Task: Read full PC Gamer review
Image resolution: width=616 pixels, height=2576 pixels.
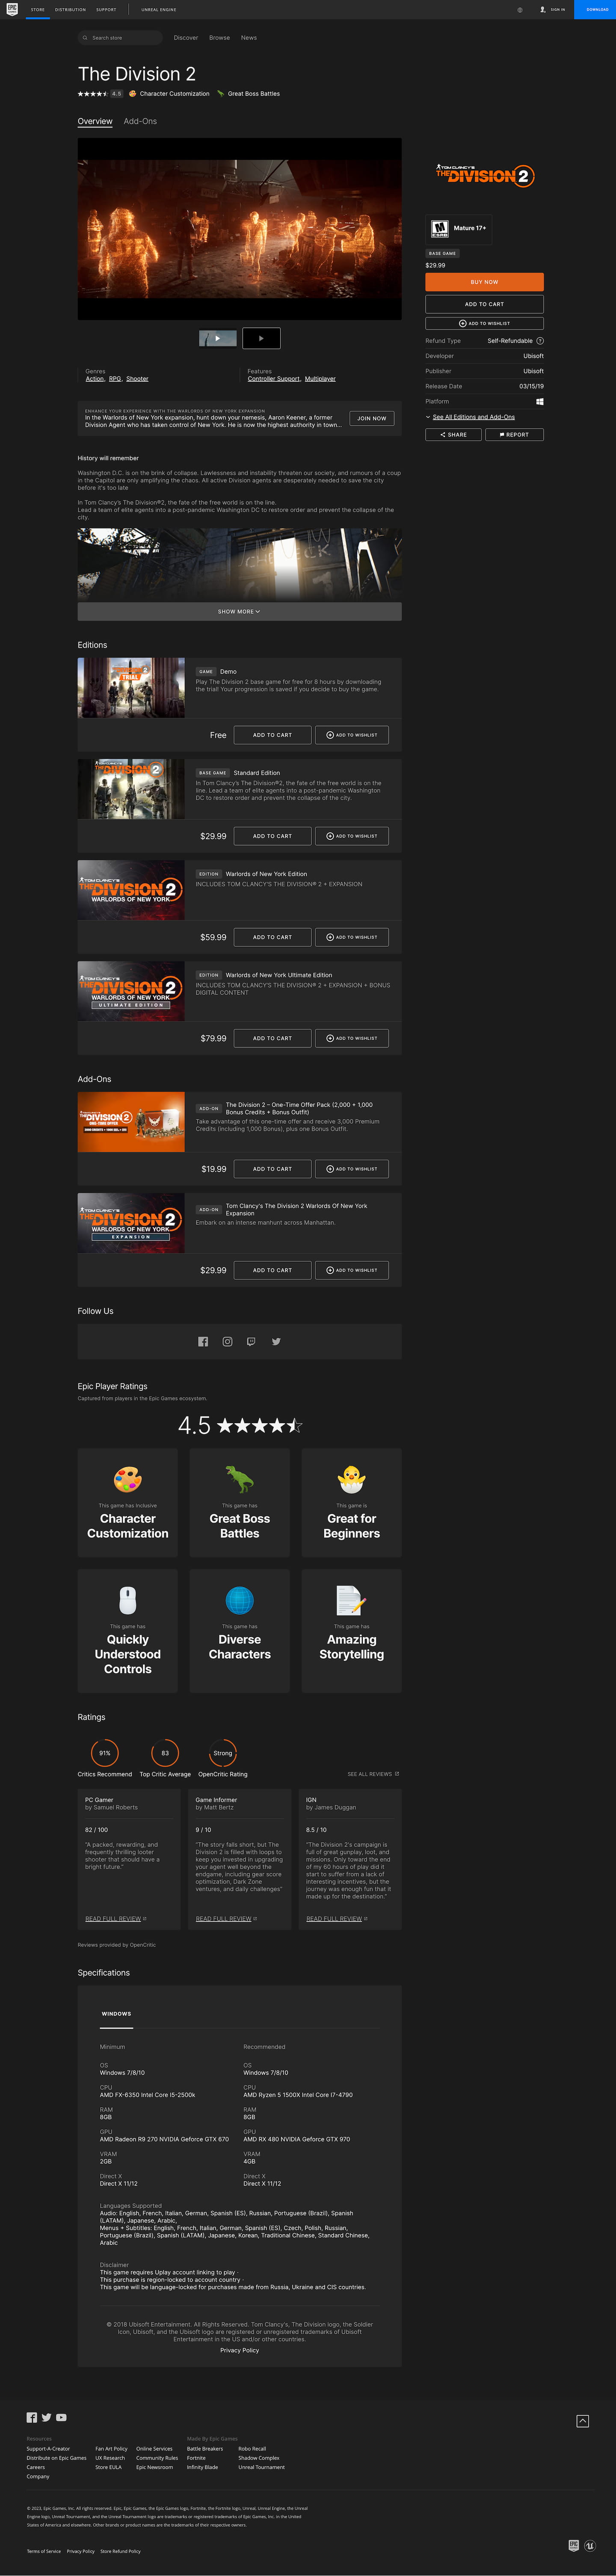Action: pos(115,1919)
